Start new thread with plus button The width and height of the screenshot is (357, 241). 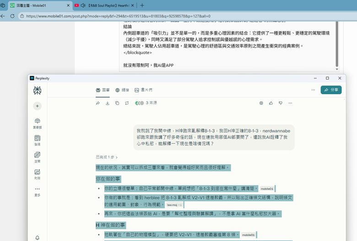click(x=38, y=106)
